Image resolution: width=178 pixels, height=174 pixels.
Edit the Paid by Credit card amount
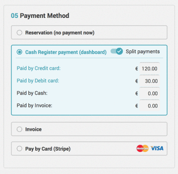(150, 68)
